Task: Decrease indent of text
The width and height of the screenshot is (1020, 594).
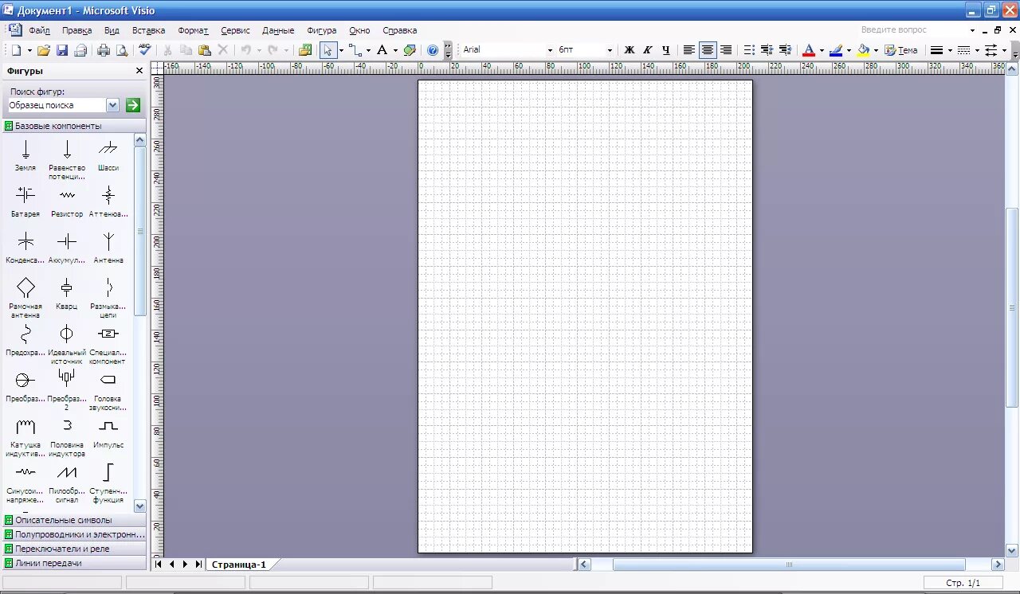Action: [x=767, y=50]
